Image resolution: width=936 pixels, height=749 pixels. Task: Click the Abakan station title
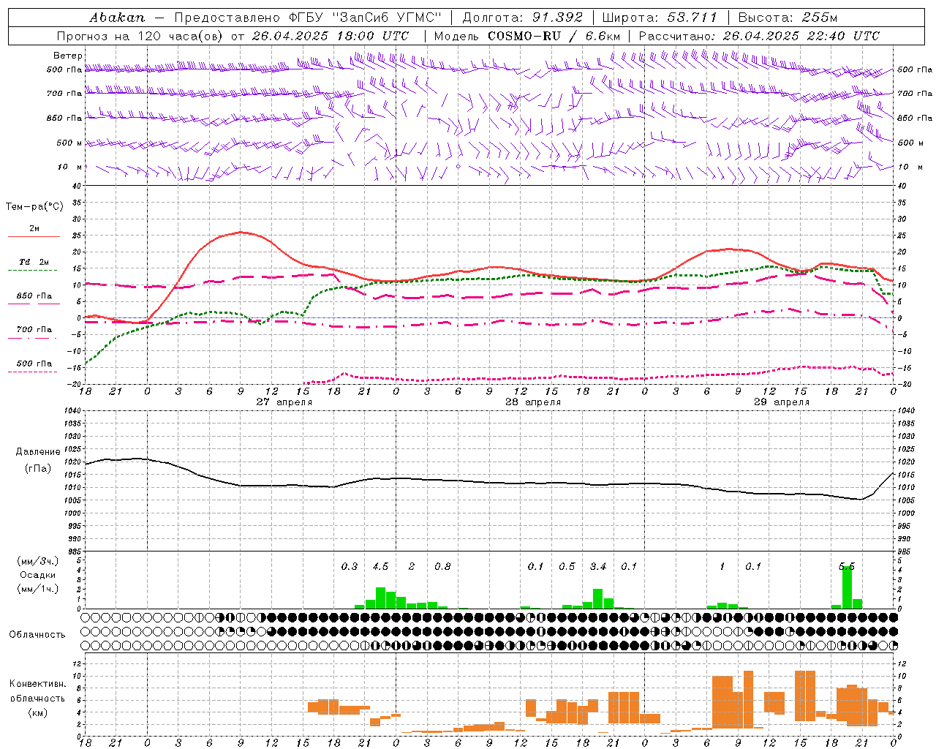(x=117, y=18)
